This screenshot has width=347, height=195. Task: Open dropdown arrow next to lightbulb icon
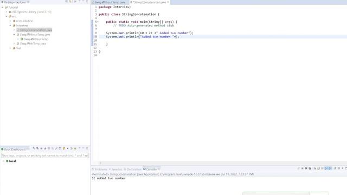click(67, 148)
